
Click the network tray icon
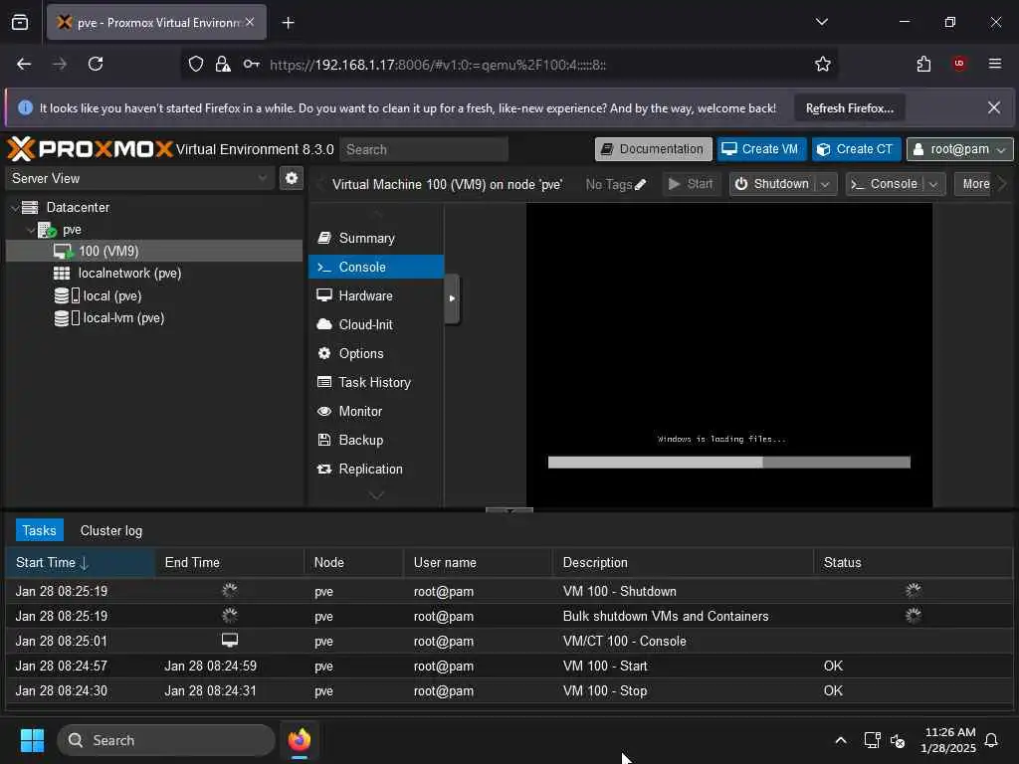tap(872, 740)
